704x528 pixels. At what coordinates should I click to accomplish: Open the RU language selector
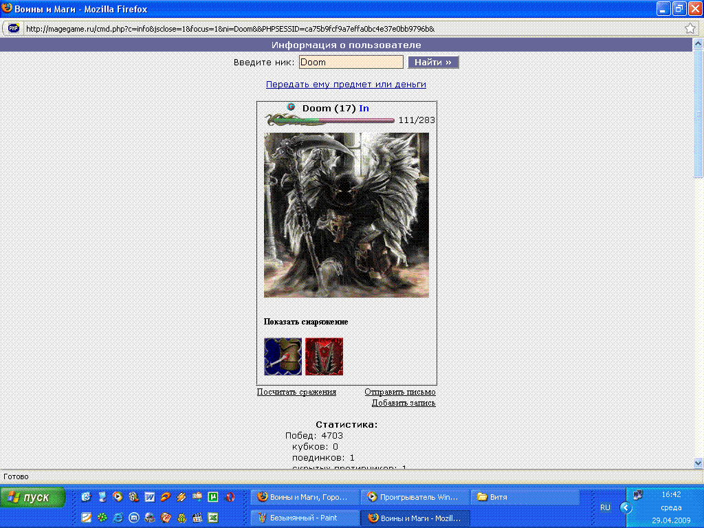click(605, 508)
